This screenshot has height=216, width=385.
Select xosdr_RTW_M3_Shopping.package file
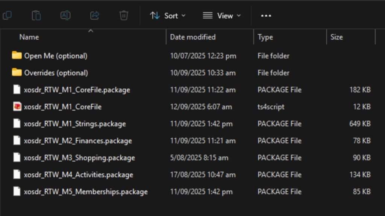(x=79, y=158)
